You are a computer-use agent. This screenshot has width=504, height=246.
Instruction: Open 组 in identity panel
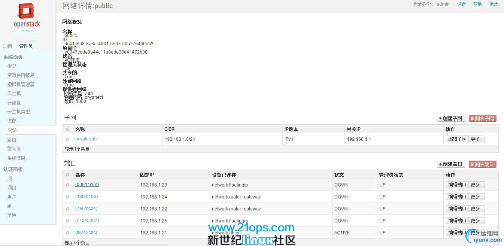10,206
